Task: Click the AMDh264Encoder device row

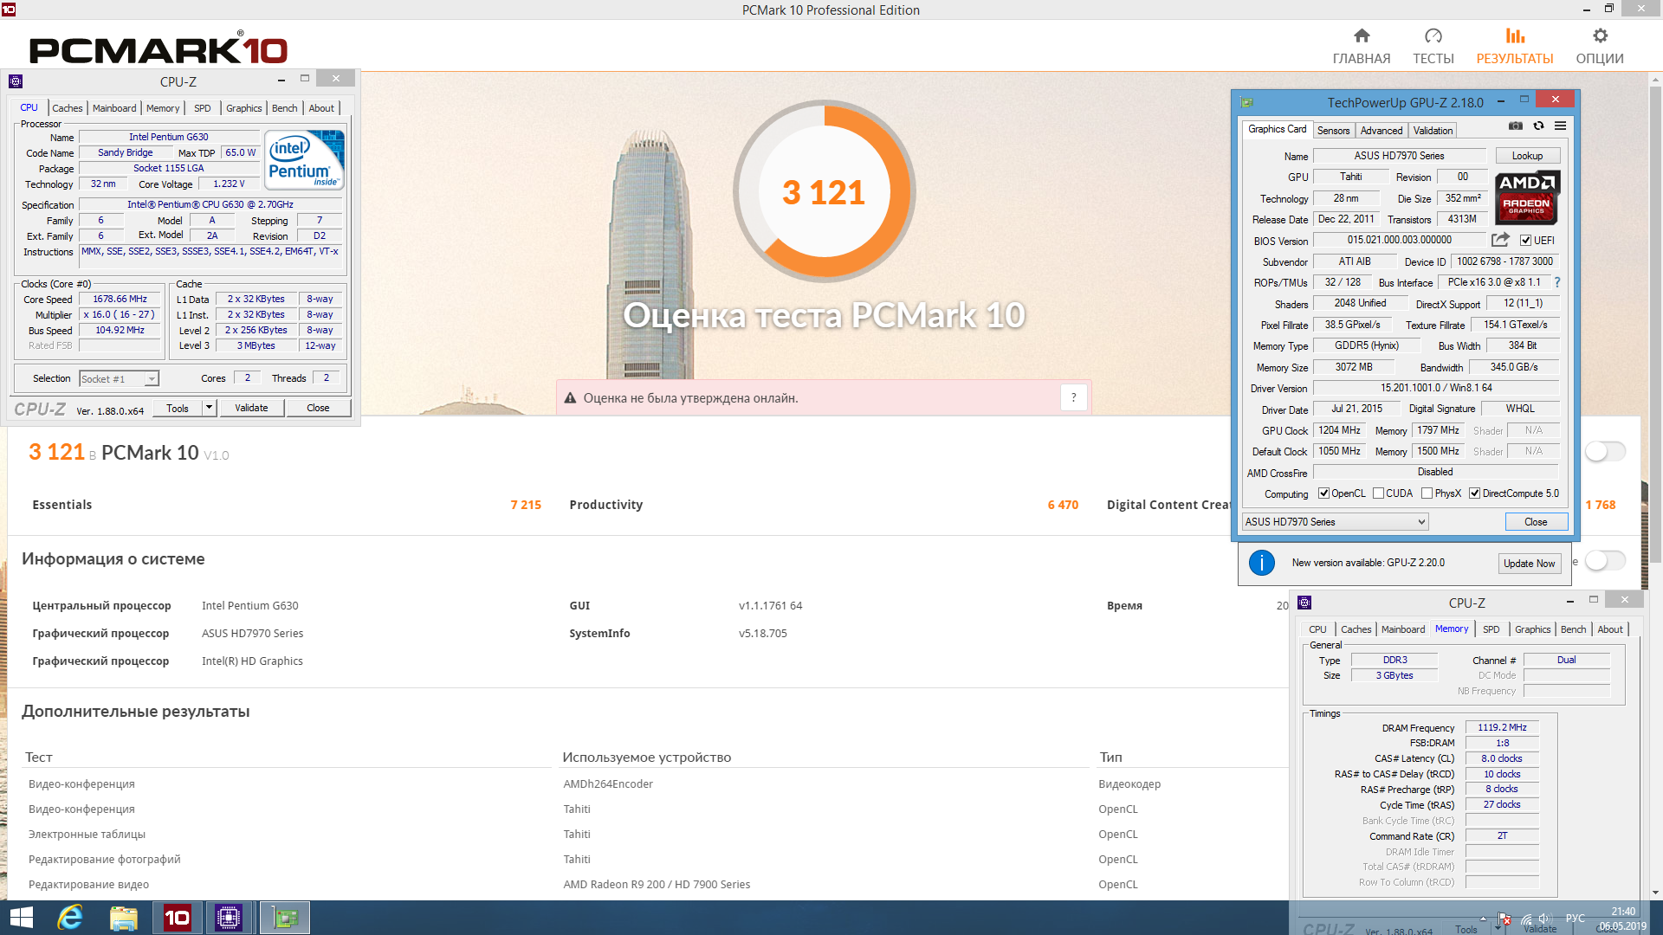Action: [x=608, y=784]
